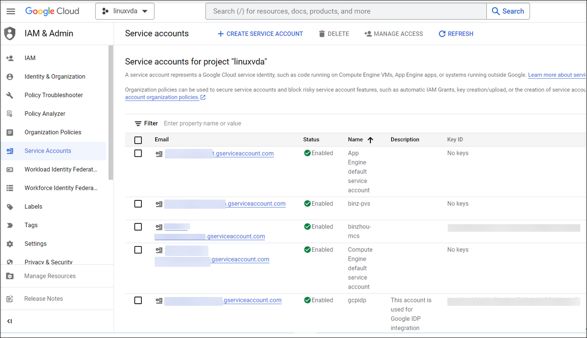The width and height of the screenshot is (587, 338).
Task: Click the Settings gear icon in the sidebar
Action: pyautogui.click(x=10, y=243)
